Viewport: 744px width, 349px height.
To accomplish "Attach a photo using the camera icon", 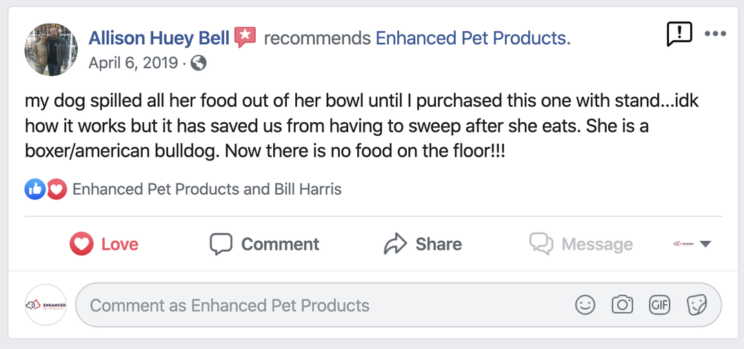I will 622,305.
